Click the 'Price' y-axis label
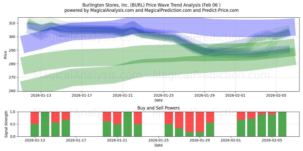Screen dimensions: 303x151 click(x=6, y=54)
